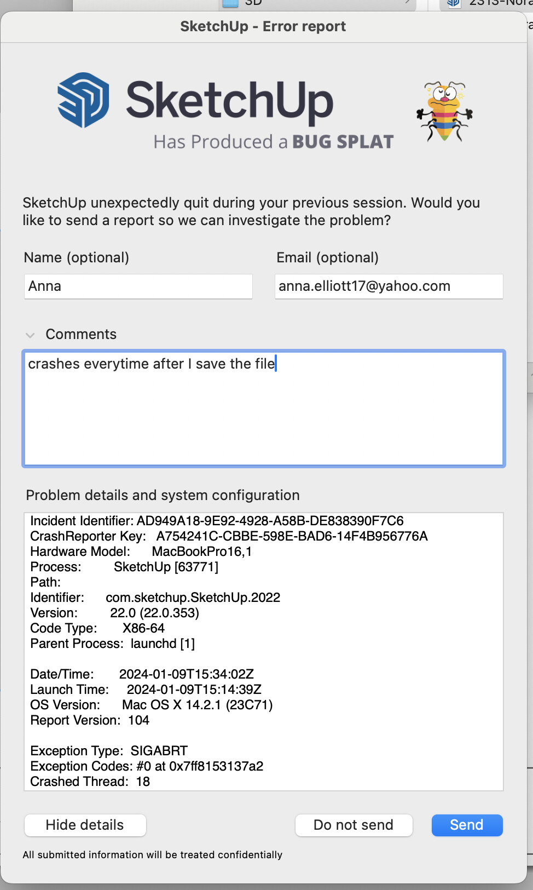Click the blue SketchUp logo icon
Viewport: 533px width, 890px height.
pos(83,100)
